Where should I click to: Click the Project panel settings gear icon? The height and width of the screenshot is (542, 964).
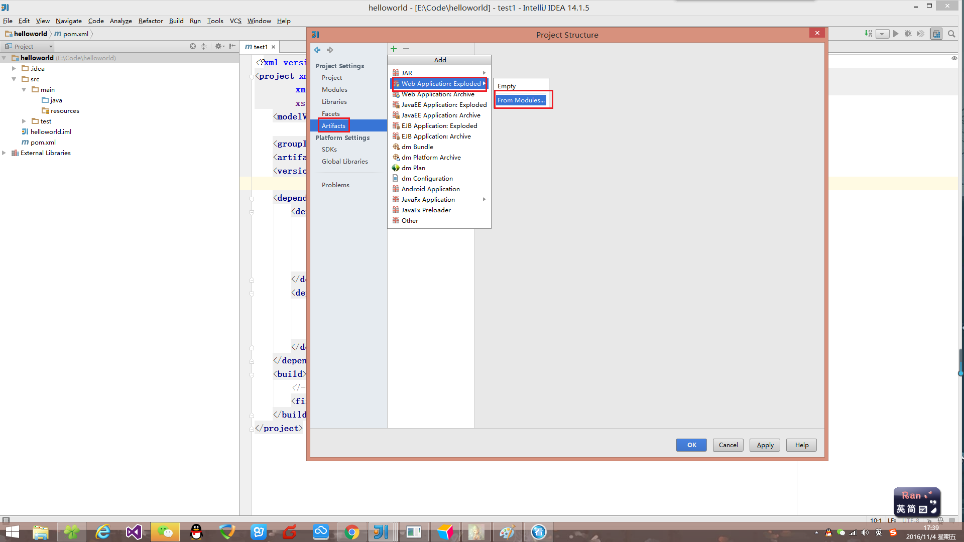point(219,46)
